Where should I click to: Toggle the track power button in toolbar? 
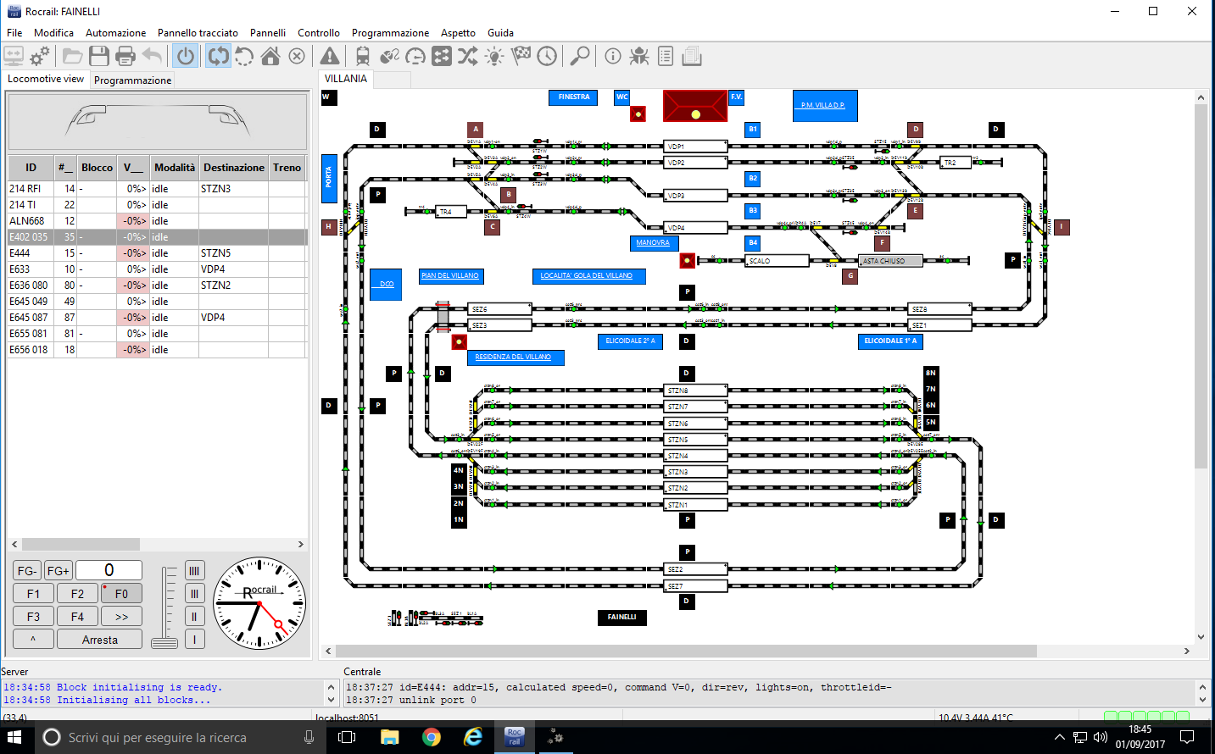(x=186, y=57)
